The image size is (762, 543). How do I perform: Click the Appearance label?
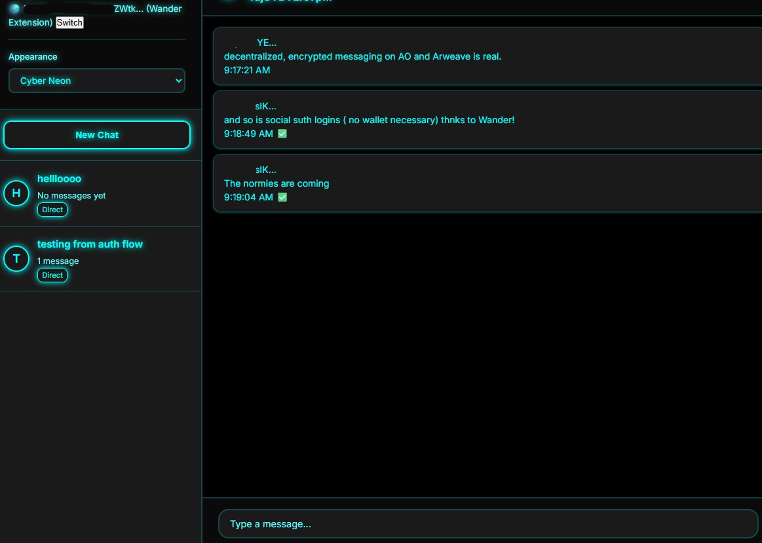pyautogui.click(x=33, y=57)
